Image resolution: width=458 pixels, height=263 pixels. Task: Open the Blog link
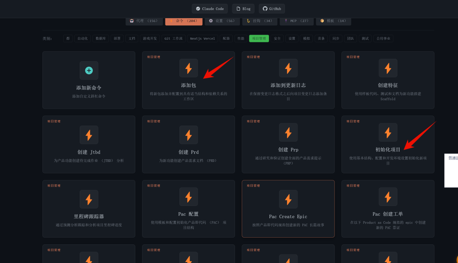click(243, 9)
